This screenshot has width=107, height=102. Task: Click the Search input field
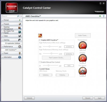point(10,16)
